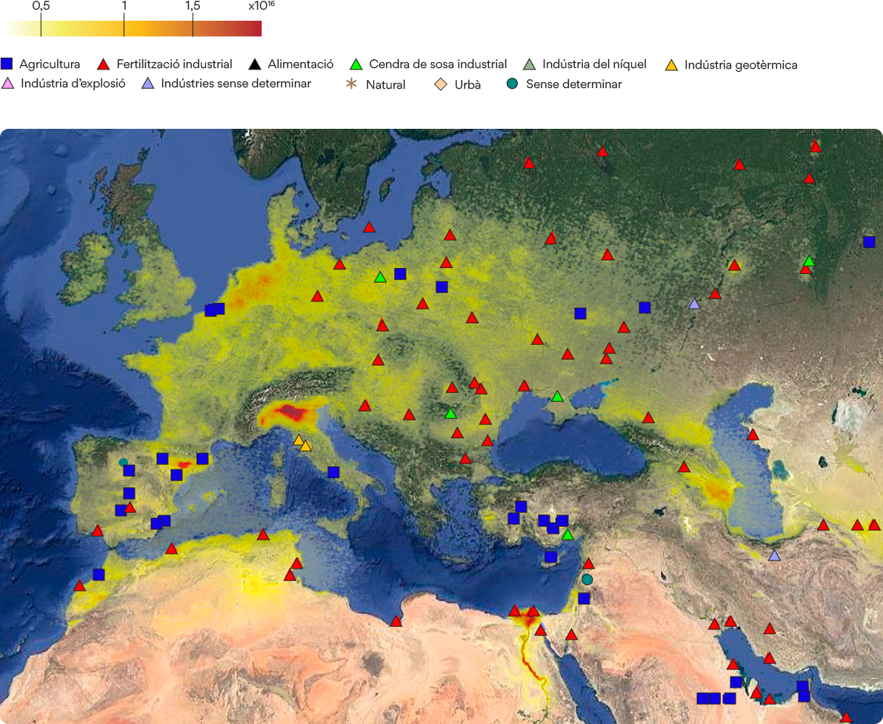The image size is (883, 724).
Task: Click the teal circle marker near Israel
Action: tap(587, 580)
